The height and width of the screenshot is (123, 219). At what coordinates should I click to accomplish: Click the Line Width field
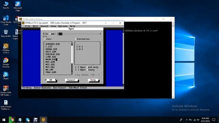tap(95, 75)
